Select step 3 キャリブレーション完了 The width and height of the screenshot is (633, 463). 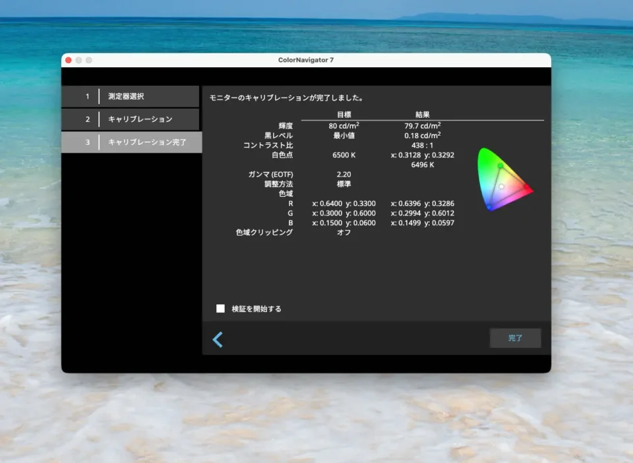pyautogui.click(x=131, y=142)
